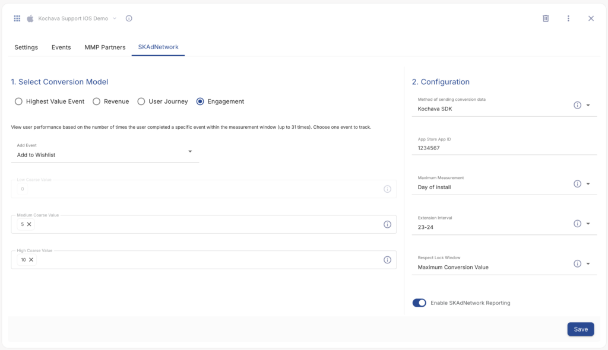Select the Revenue conversion model
This screenshot has width=608, height=350.
[96, 101]
